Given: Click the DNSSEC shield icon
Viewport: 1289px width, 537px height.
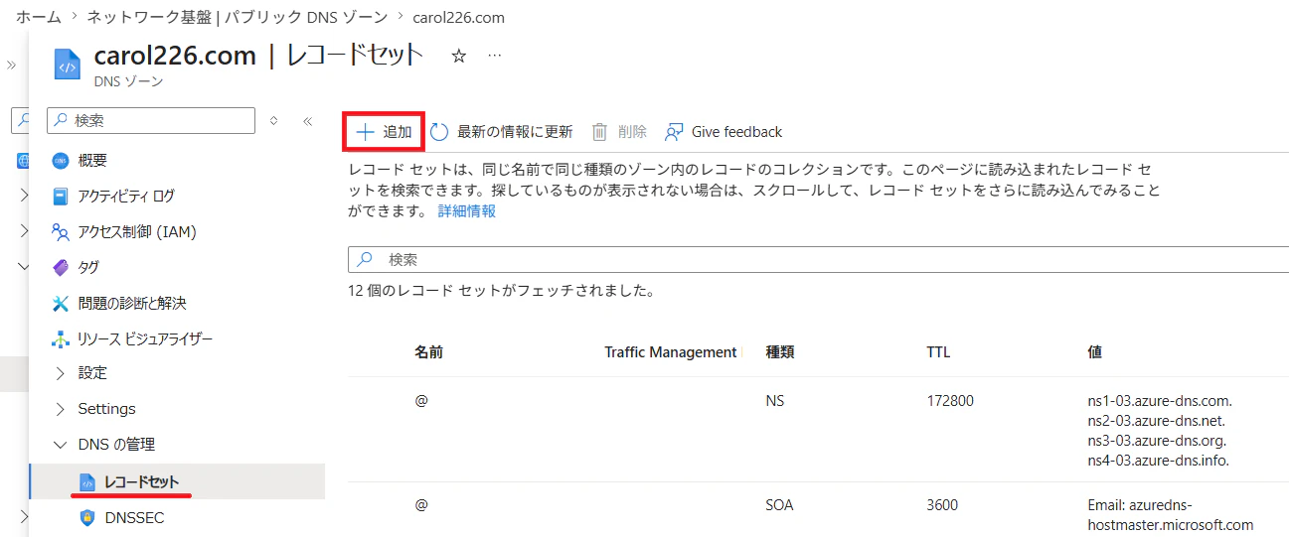Looking at the screenshot, I should point(87,518).
